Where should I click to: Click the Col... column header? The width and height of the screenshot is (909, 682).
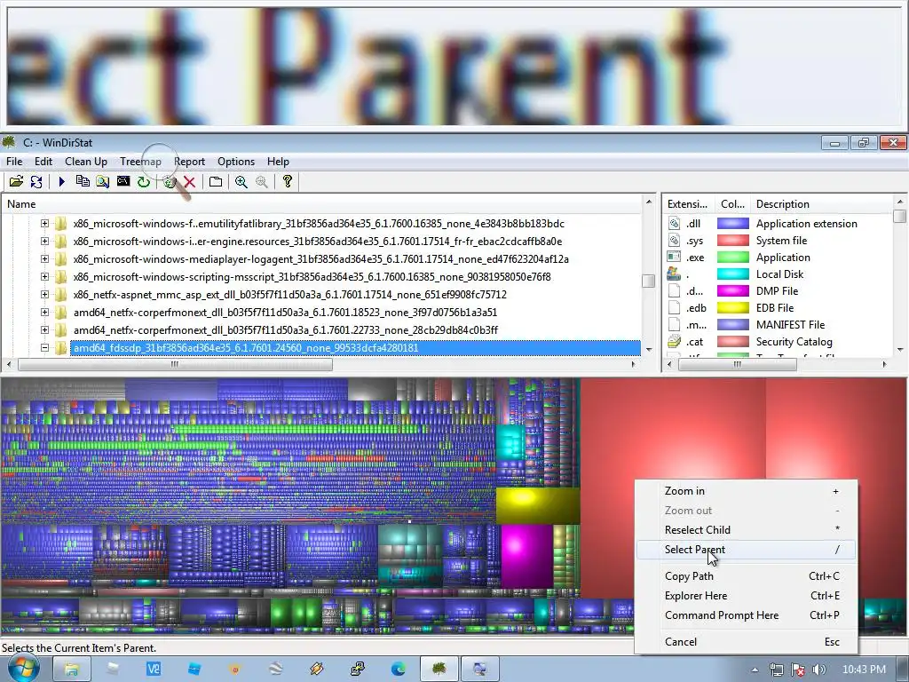coord(732,204)
